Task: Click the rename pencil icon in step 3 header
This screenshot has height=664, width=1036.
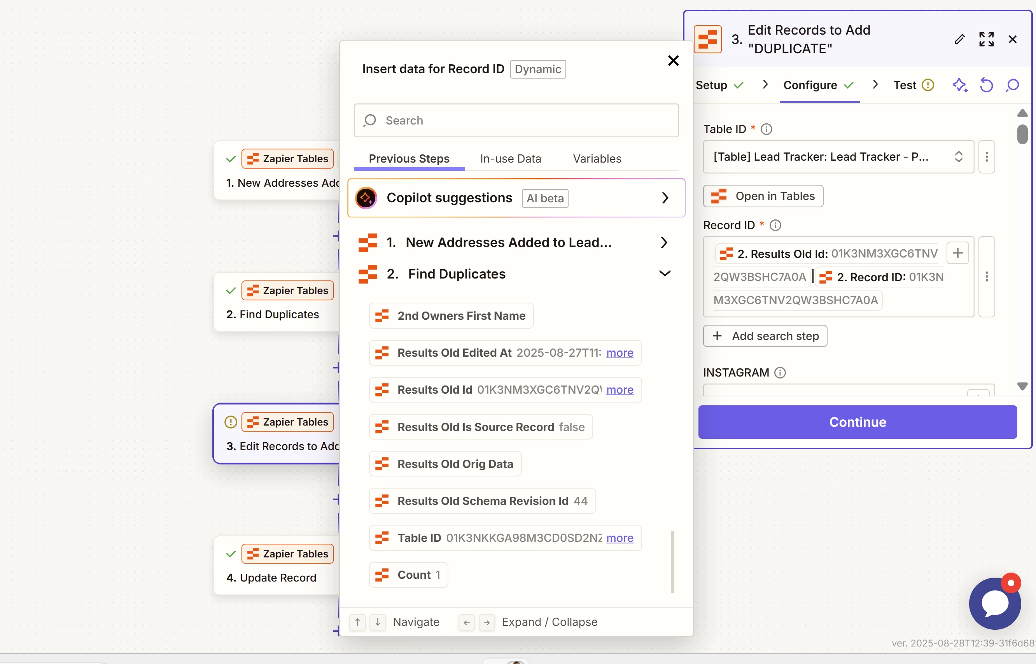Action: coord(959,39)
